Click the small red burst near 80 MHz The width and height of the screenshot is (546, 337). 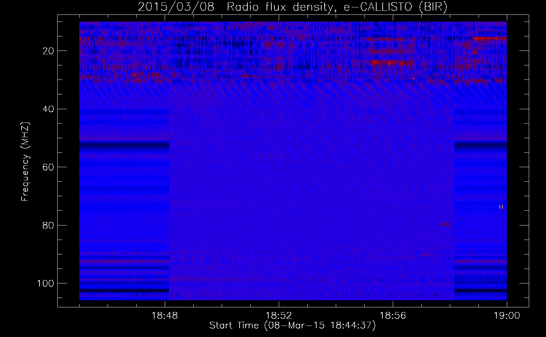(444, 224)
